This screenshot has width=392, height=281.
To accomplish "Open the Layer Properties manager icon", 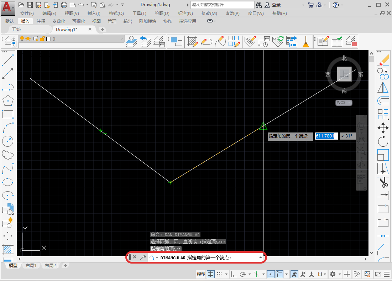I will click(x=10, y=42).
